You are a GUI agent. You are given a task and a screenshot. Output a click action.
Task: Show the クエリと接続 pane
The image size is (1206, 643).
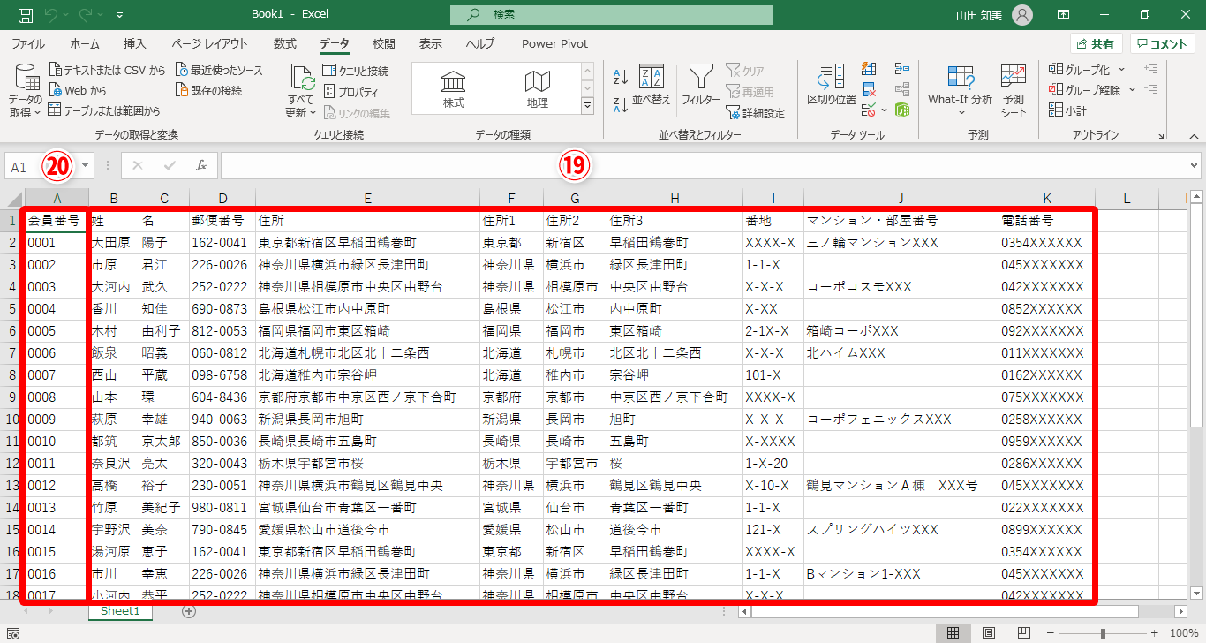pos(355,71)
